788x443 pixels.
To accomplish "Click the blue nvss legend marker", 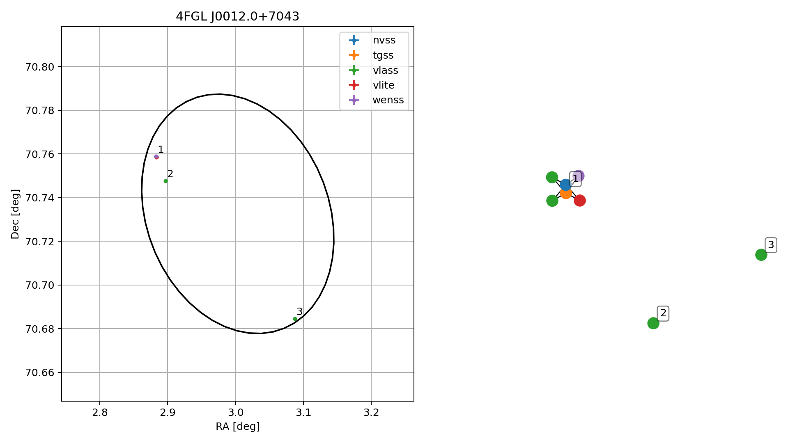I will (354, 40).
